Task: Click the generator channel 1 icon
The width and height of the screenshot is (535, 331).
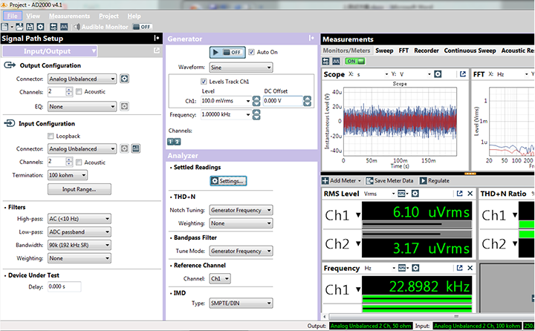Action: [171, 142]
